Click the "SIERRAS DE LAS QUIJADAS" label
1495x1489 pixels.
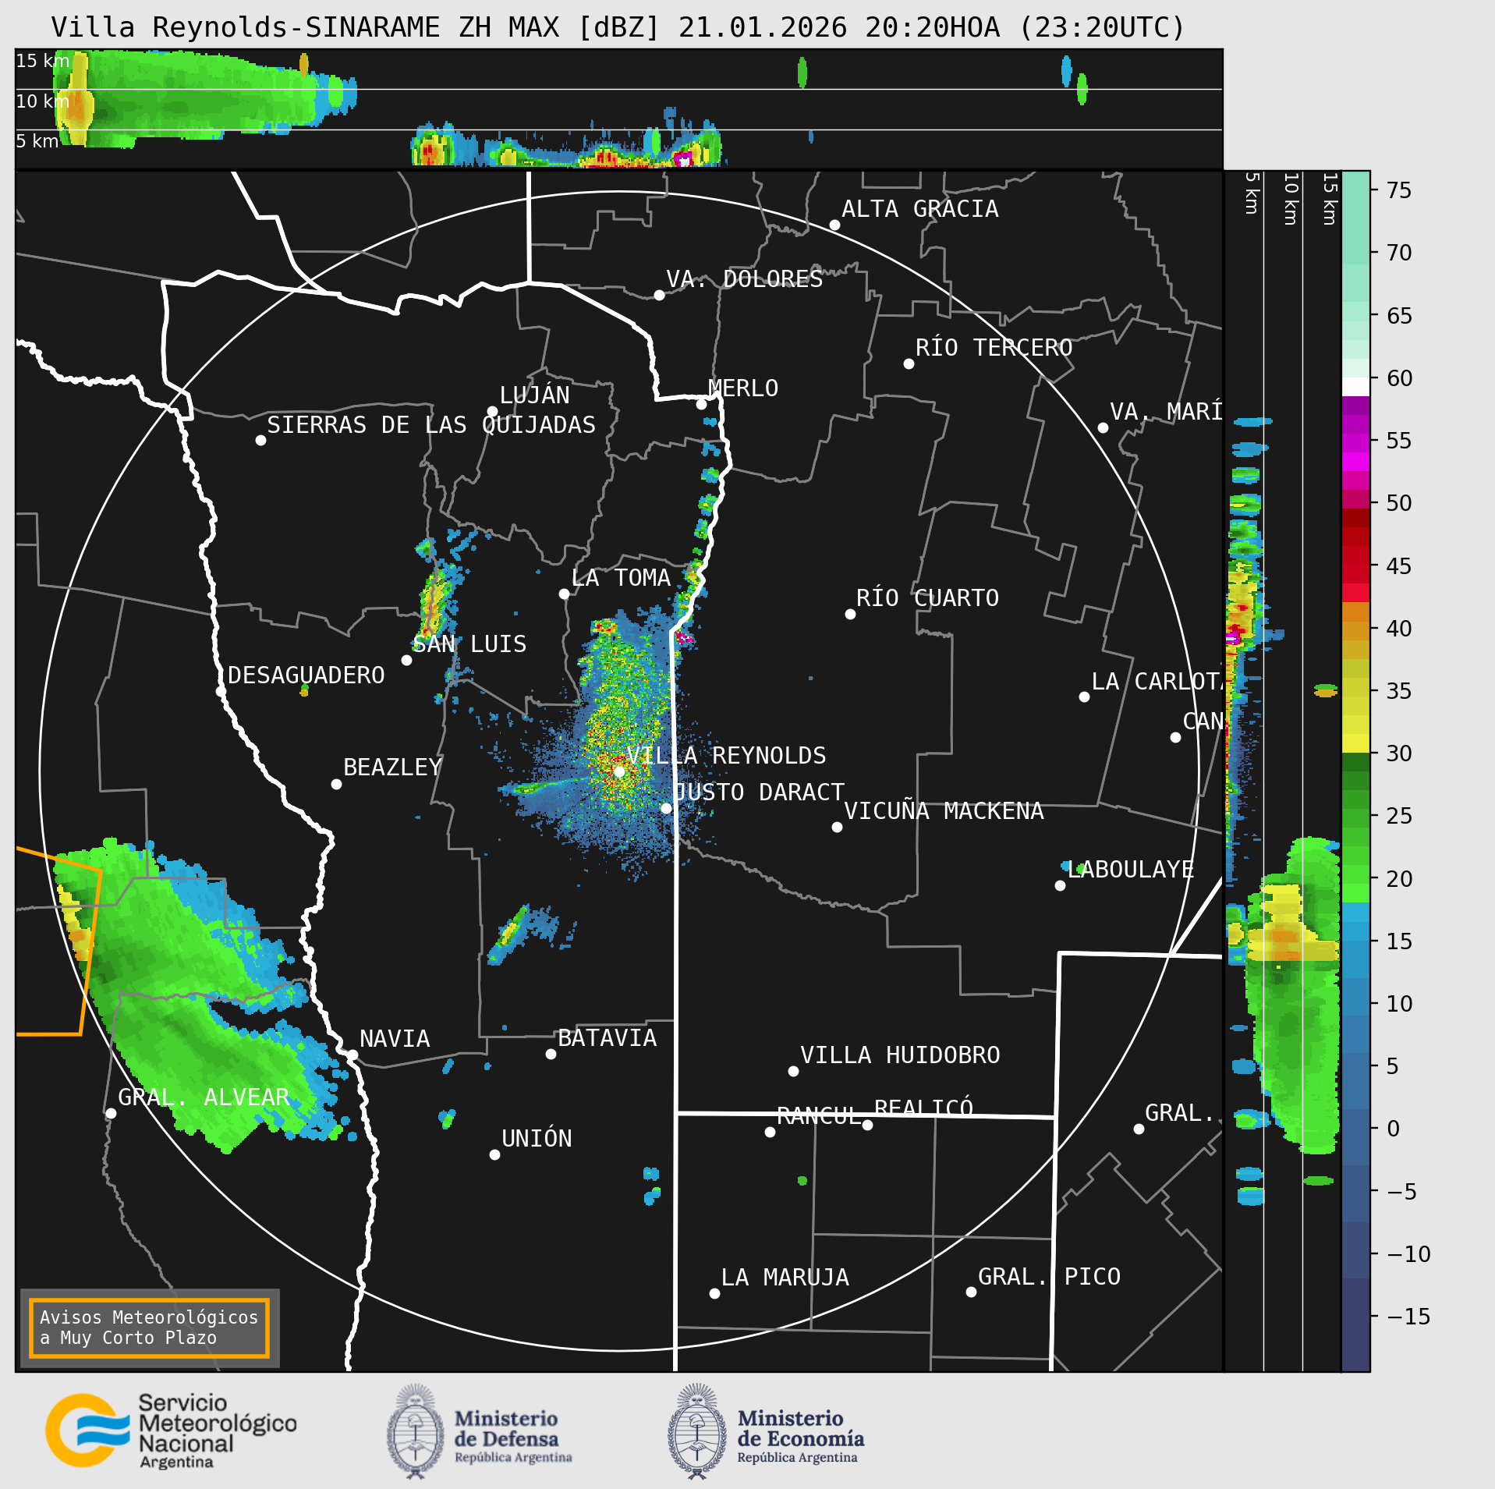(x=431, y=424)
